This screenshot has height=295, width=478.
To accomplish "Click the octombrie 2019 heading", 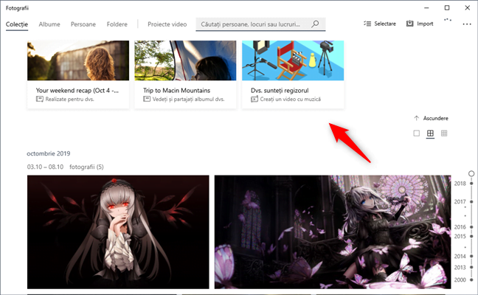I will coord(49,153).
